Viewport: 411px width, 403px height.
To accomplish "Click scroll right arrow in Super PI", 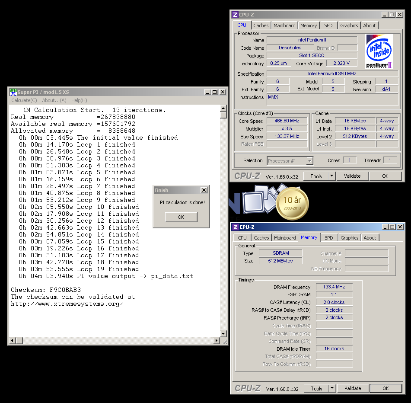I will [217, 341].
